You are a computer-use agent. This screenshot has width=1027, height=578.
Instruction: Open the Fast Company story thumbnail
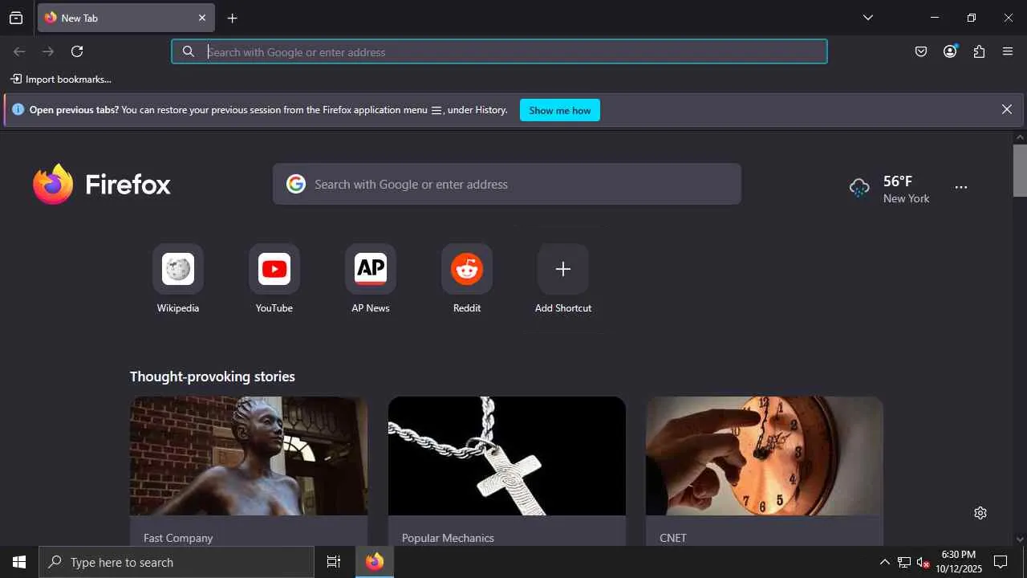tap(249, 456)
